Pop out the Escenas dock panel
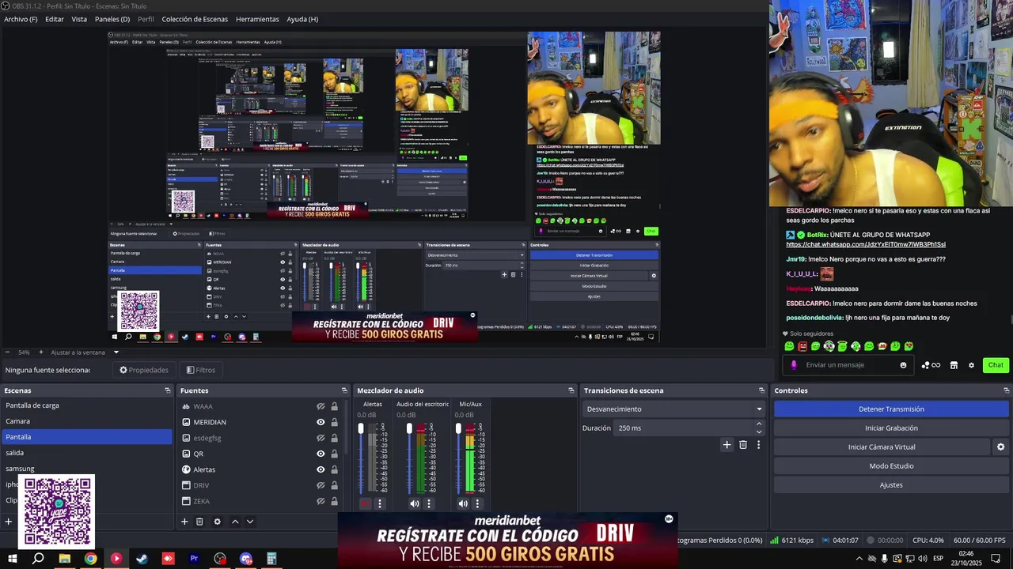This screenshot has width=1013, height=569. [168, 390]
